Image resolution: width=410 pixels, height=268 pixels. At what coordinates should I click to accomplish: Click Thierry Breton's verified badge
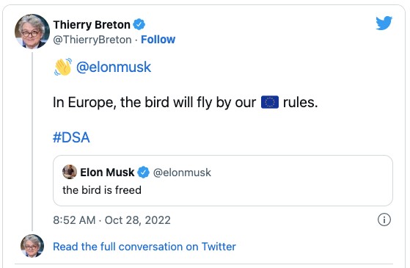139,25
